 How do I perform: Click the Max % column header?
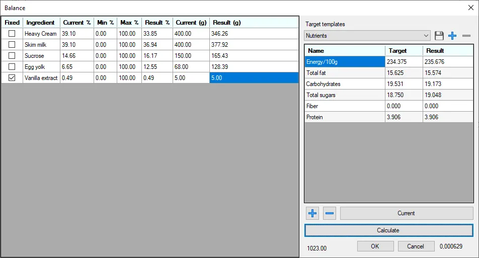pos(129,22)
